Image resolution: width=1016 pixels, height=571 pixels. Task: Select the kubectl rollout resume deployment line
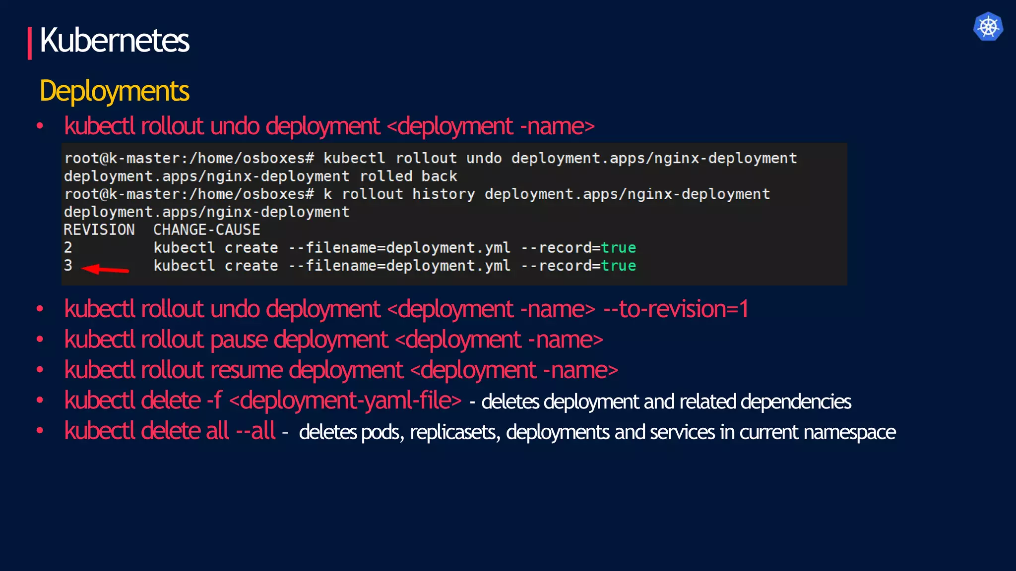[x=341, y=370]
